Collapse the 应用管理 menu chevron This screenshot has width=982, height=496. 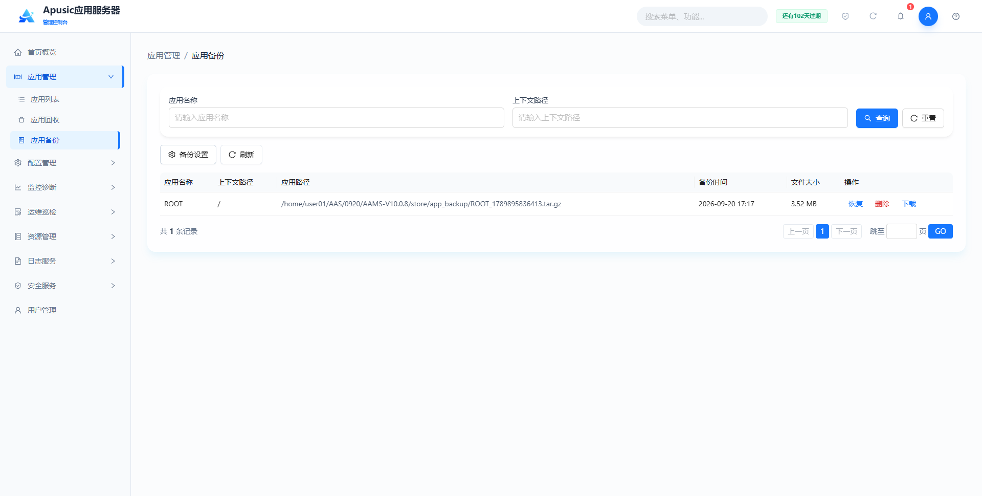(111, 77)
